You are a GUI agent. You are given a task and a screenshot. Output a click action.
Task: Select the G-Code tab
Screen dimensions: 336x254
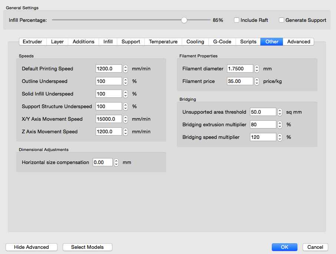click(222, 42)
